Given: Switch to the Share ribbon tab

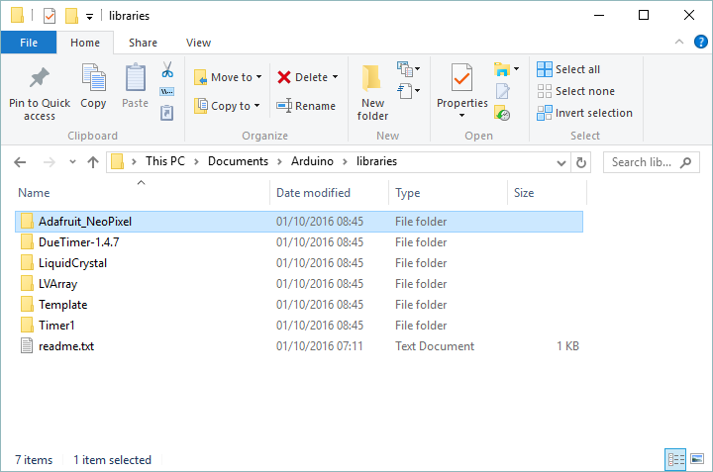Looking at the screenshot, I should pyautogui.click(x=143, y=43).
